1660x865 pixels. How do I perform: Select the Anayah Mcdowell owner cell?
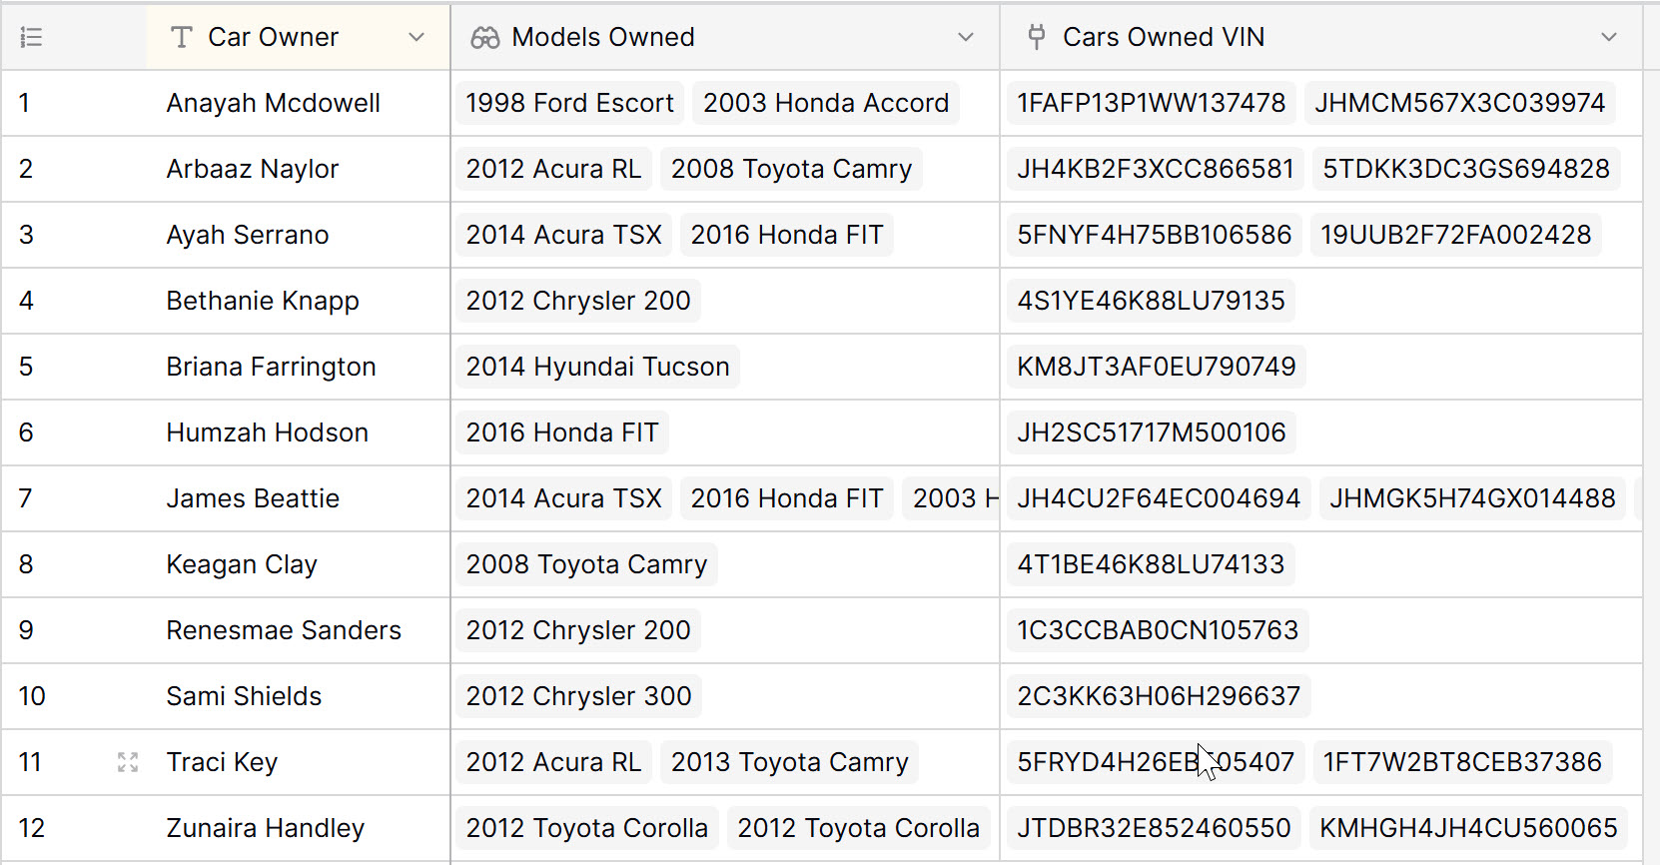298,103
